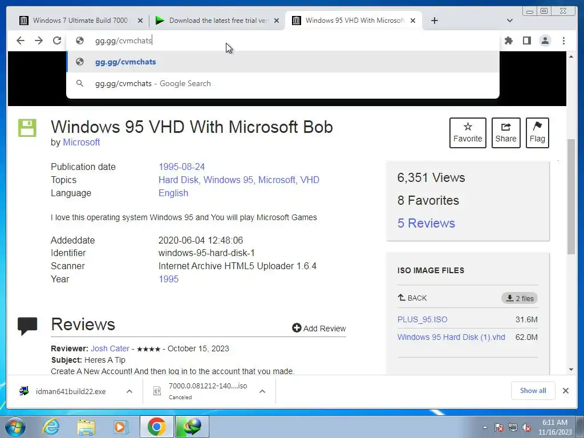Screen dimensions: 584x438
Task: Go BACK in the ISO image files list
Action: 412,298
